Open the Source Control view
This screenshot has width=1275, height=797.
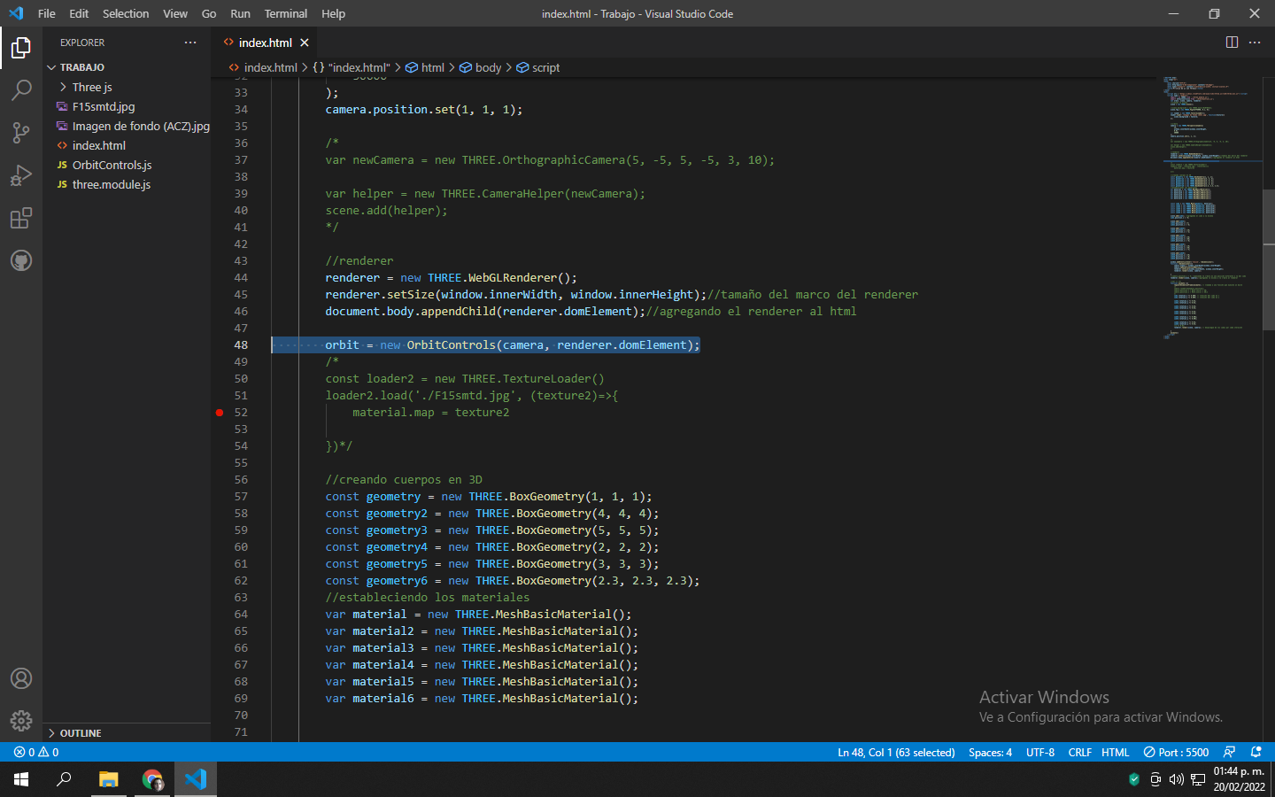click(x=21, y=132)
